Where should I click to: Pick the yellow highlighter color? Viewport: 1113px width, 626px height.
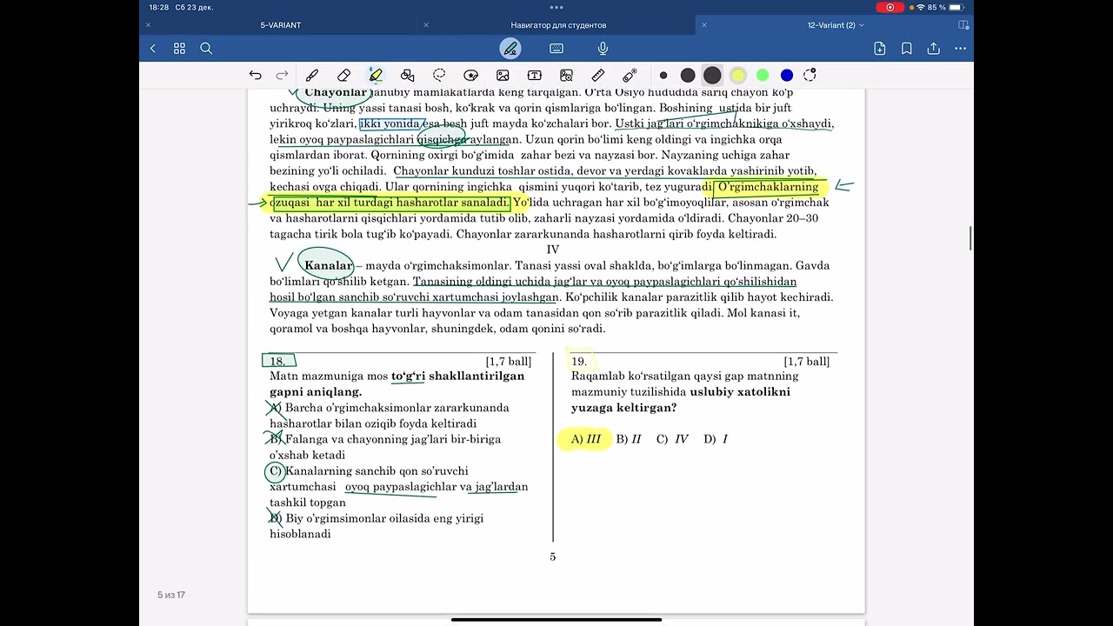[738, 75]
